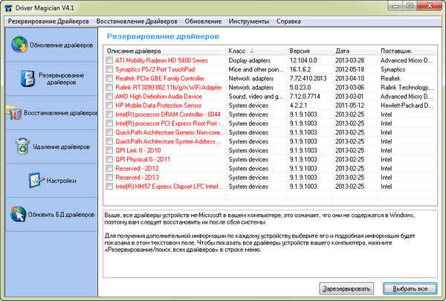The height and width of the screenshot is (301, 446).
Task: Click the Удаление драйверов recycle bin icon
Action: [22, 144]
